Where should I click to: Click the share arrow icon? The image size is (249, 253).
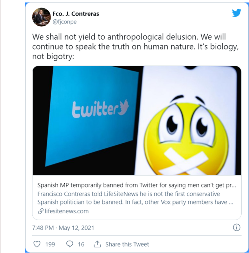97,244
